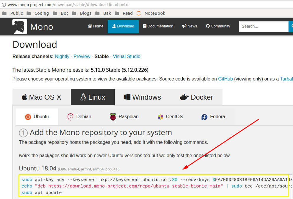Open the Public bookmarks folder

12,13
